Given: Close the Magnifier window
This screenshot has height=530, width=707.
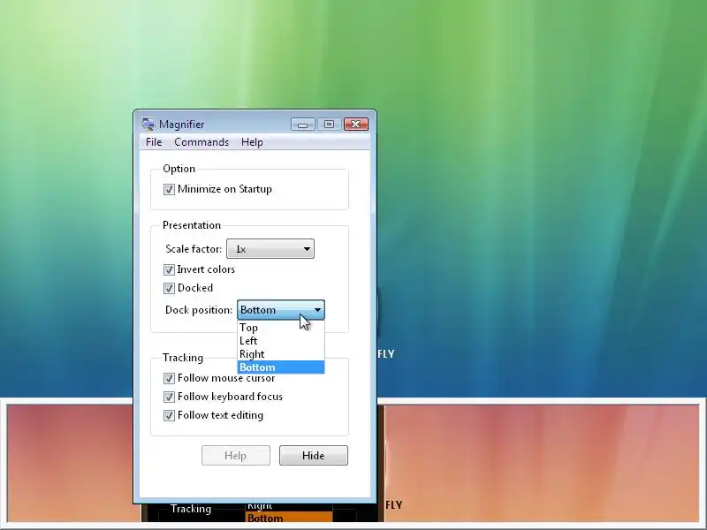Looking at the screenshot, I should [356, 125].
